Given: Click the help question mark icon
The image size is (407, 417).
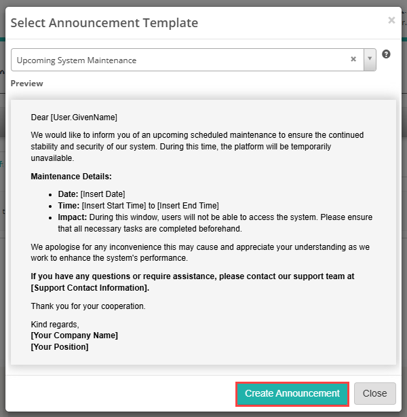Looking at the screenshot, I should click(x=386, y=54).
